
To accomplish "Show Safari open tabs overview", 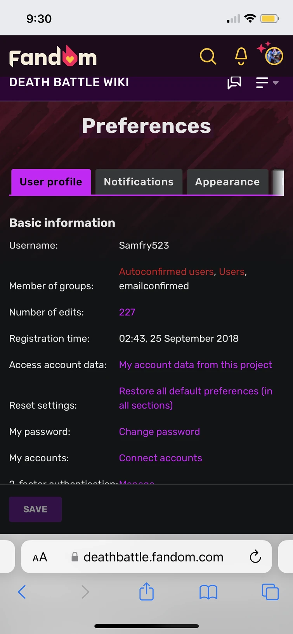I will [x=270, y=592].
